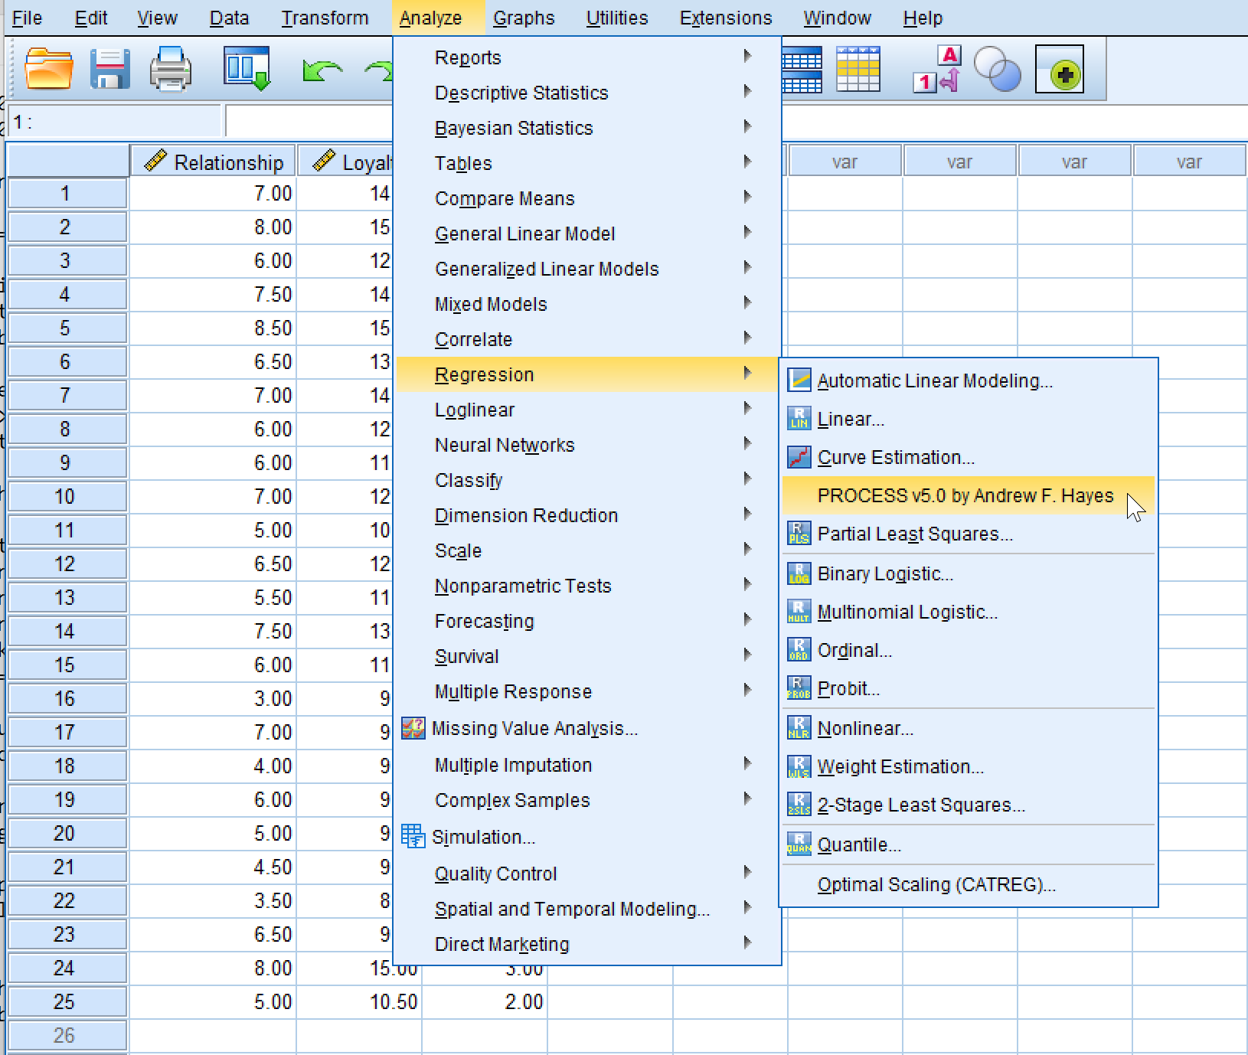Screen dimensions: 1248x1055
Task: Open the Graphs menu
Action: [524, 18]
